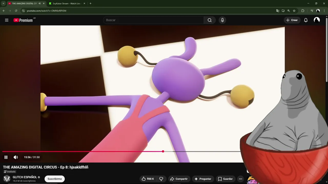
Task: Open the tab search dropdown arrow
Action: pos(3,4)
